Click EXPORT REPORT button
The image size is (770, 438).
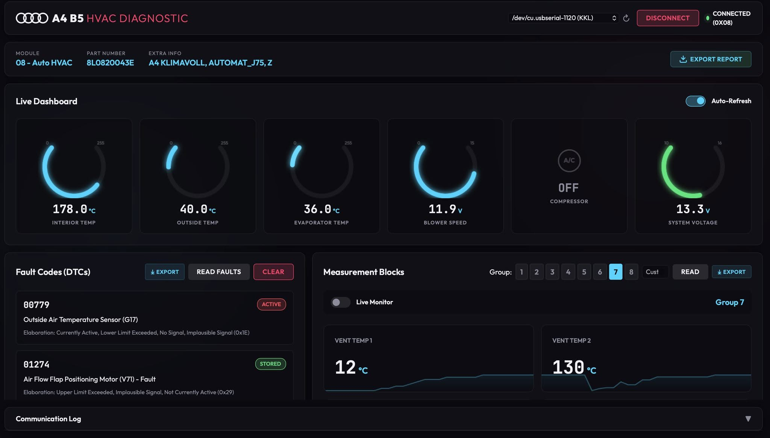711,59
